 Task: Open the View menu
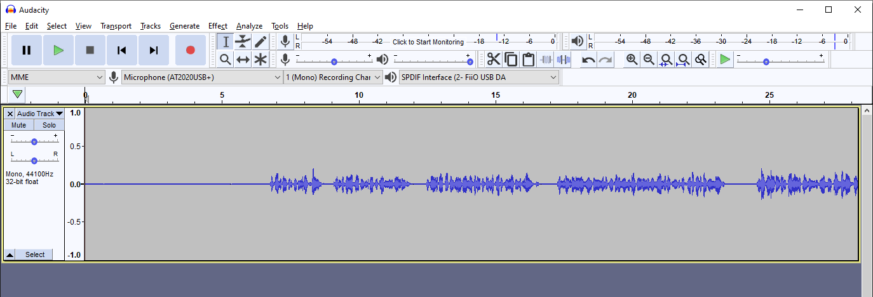pyautogui.click(x=83, y=26)
